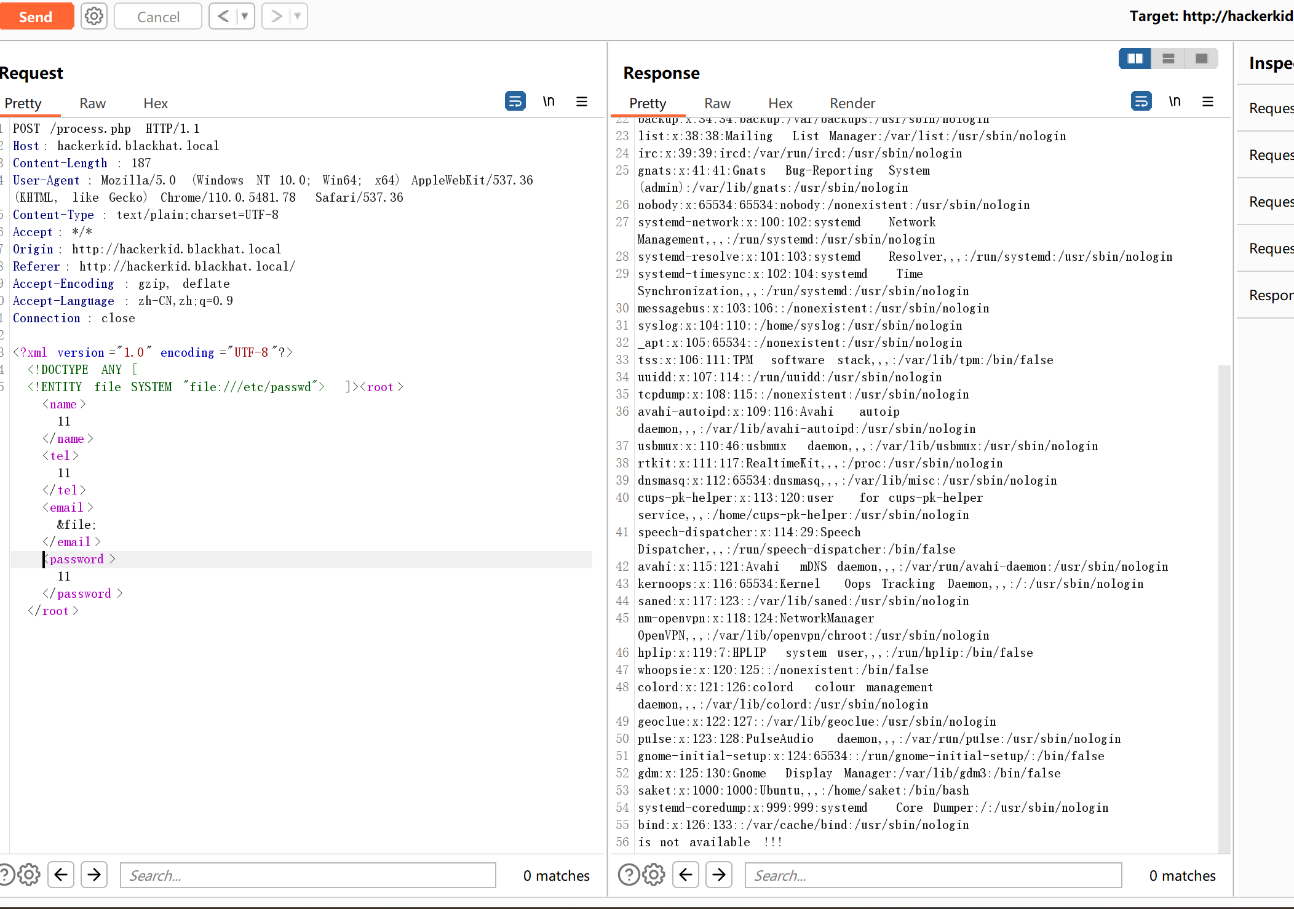The width and height of the screenshot is (1294, 909).
Task: Open Response search settings gear
Action: coord(654,875)
